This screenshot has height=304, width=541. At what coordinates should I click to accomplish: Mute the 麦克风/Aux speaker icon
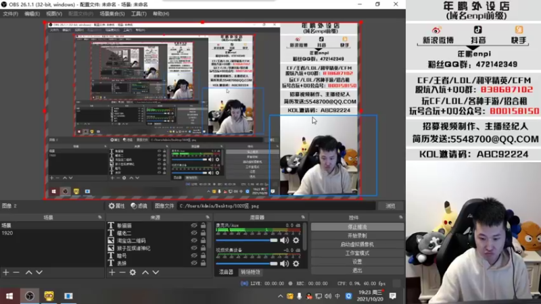pyautogui.click(x=284, y=240)
